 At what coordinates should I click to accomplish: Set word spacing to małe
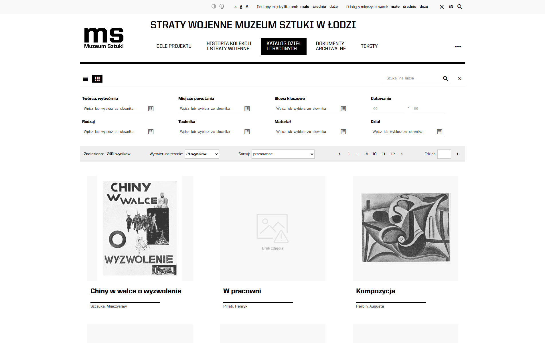[x=395, y=7]
